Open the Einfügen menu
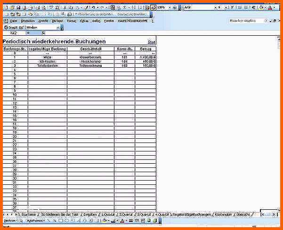The width and height of the screenshot is (283, 230). point(57,21)
